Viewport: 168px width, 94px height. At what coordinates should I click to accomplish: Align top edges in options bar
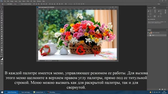[34, 4]
